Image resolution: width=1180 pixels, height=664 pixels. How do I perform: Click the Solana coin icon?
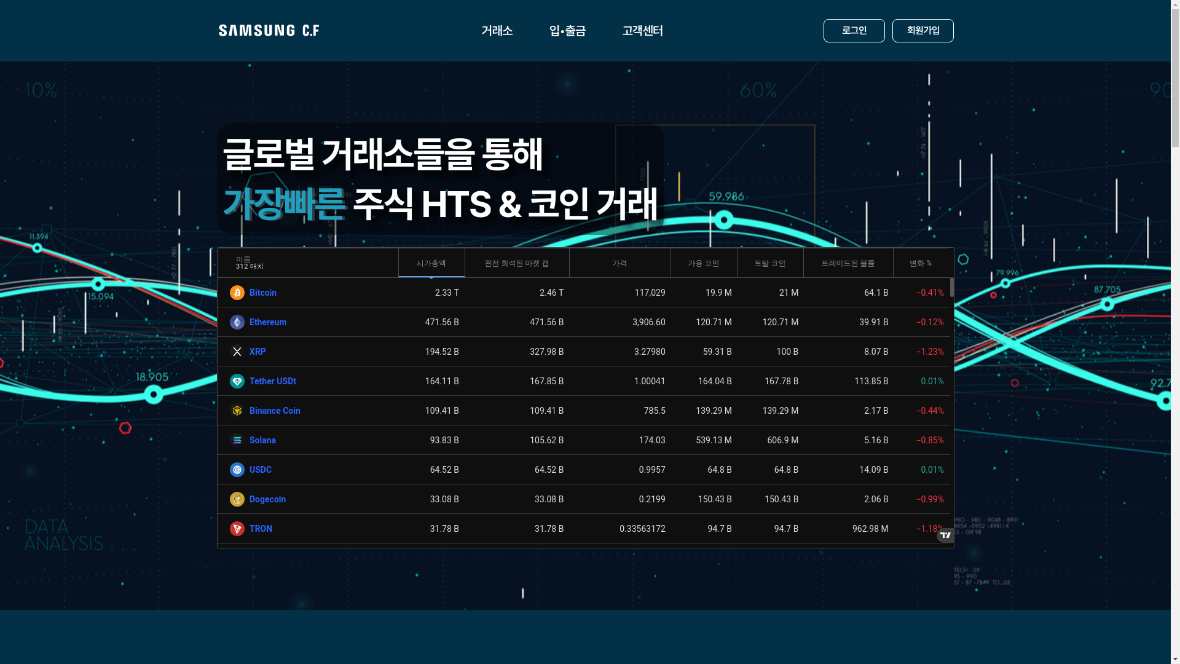pos(237,440)
